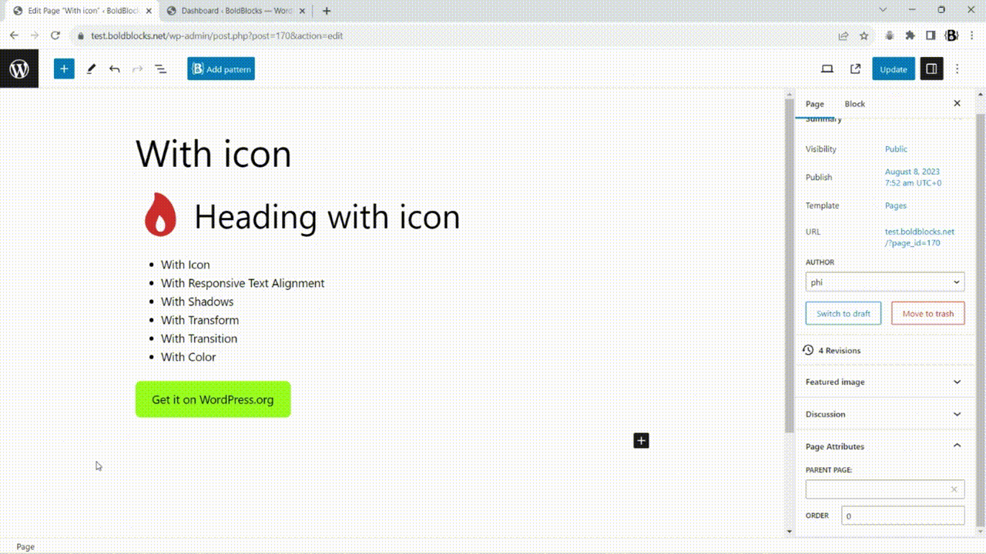This screenshot has width=986, height=554.
Task: Toggle the settings sidebar icon
Action: coord(931,69)
